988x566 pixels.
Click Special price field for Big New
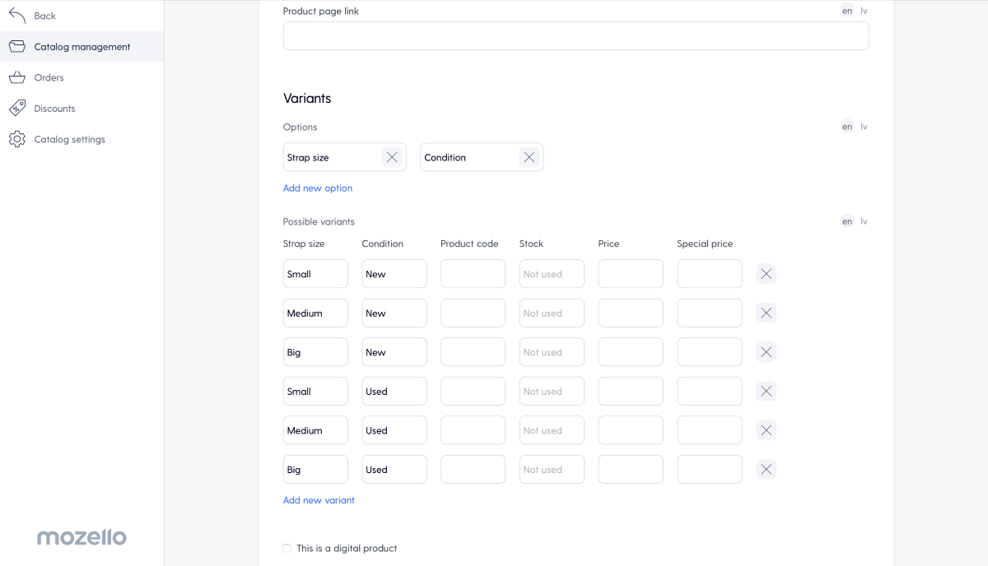coord(710,352)
